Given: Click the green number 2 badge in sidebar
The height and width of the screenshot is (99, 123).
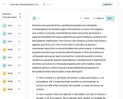Looking at the screenshot, I should [x=4, y=34].
